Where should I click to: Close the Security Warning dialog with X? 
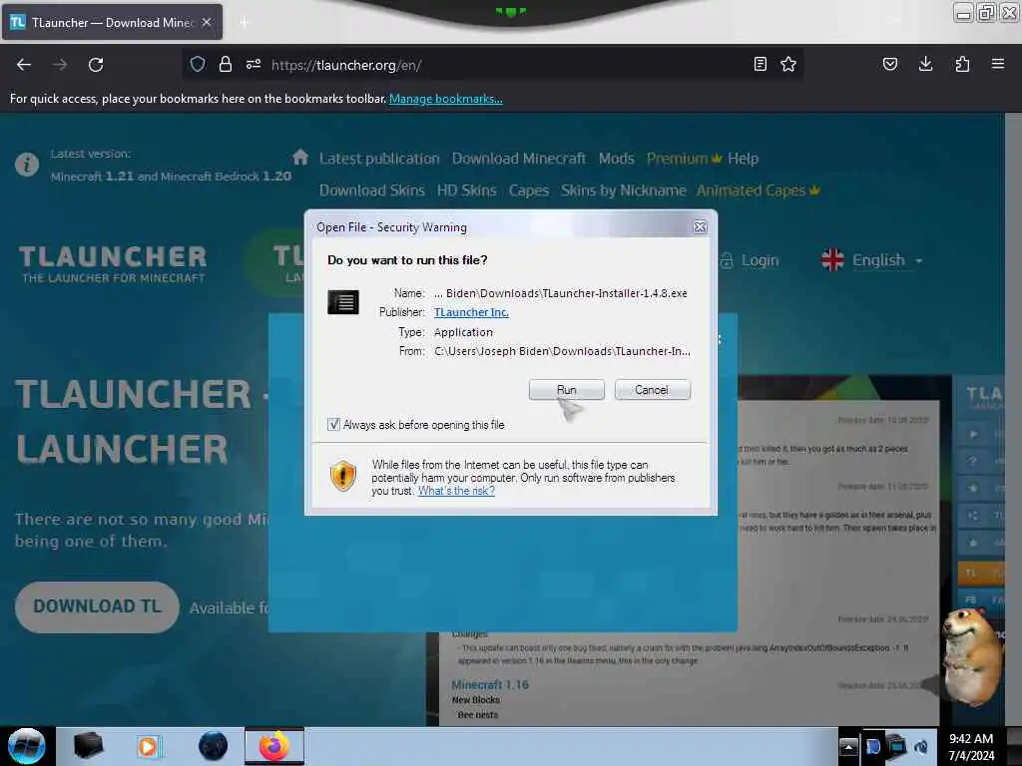click(x=700, y=226)
